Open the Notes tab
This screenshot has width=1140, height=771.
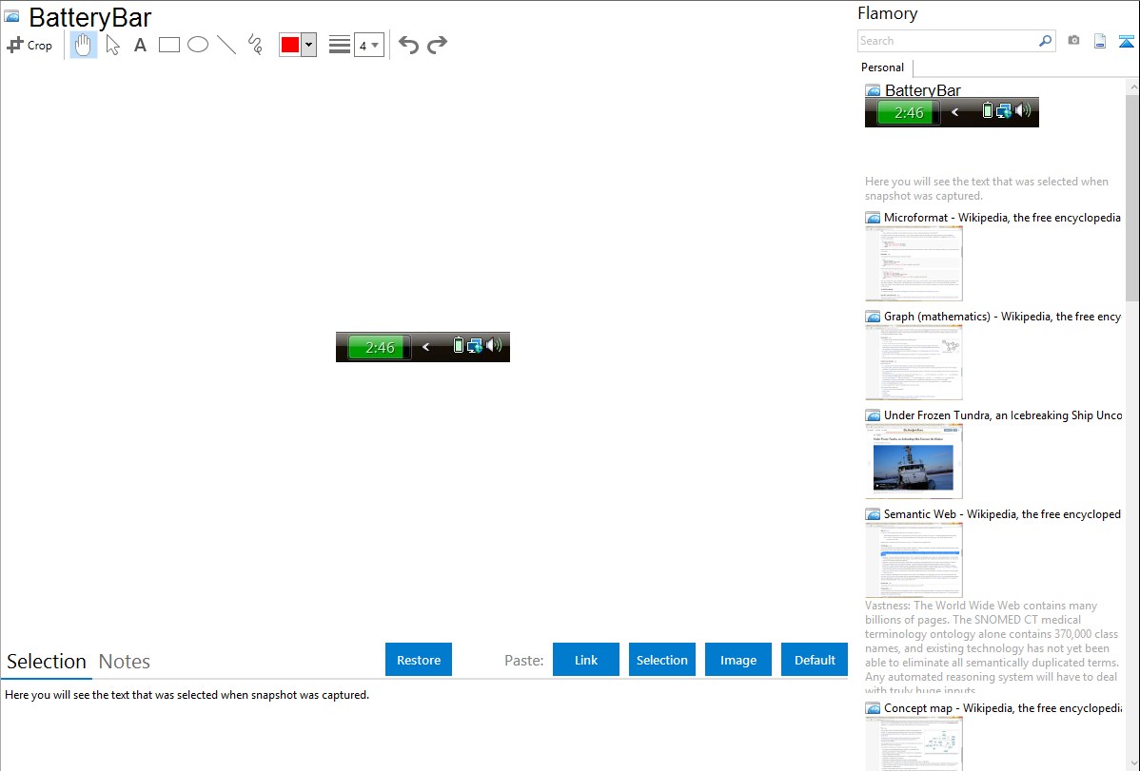tap(125, 662)
